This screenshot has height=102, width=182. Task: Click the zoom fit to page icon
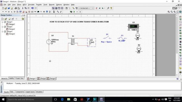tap(177, 12)
